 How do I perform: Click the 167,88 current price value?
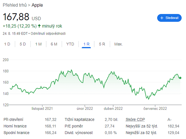(x=16, y=17)
